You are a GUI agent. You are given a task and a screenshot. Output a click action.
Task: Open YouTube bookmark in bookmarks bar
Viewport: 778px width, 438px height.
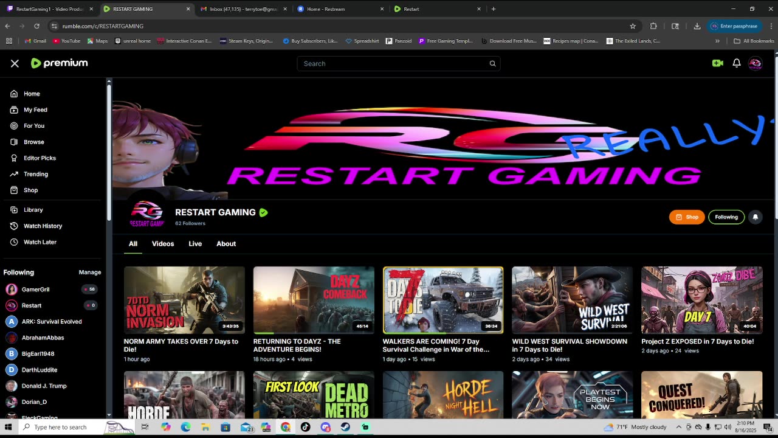67,41
